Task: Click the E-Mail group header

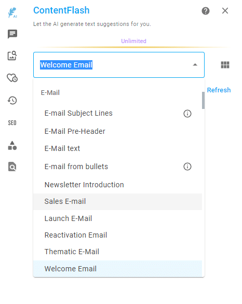Action: (50, 93)
